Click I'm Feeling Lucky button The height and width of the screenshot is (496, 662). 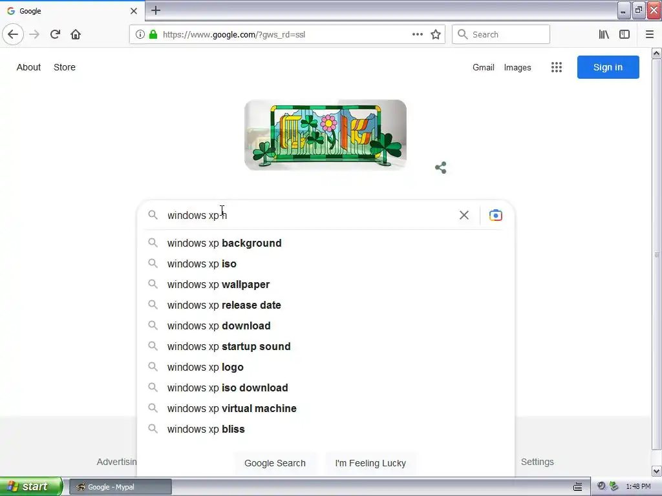tap(370, 463)
